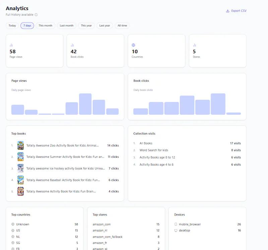Image resolution: width=268 pixels, height=250 pixels.
Task: Click the tallest bar in Page views chart
Action: pos(85,104)
